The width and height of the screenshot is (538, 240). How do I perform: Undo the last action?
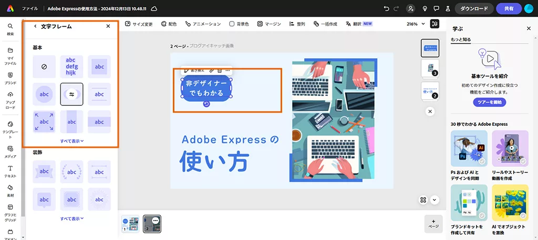tap(387, 8)
